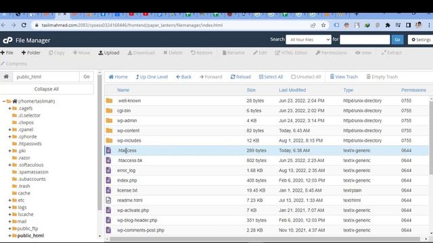The image size is (433, 243).
Task: Click the Upload toolbar button
Action: pos(109,53)
